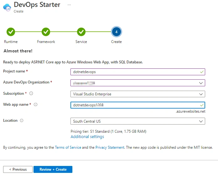Go to the Framework step checkmark

(x=46, y=32)
